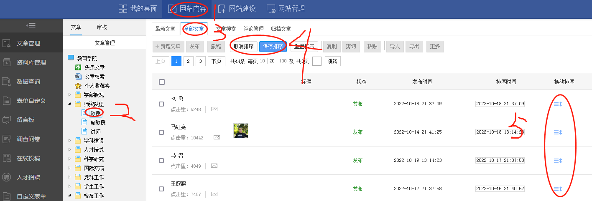Check the box for the 马红亮 article
Screen dimensions: 592x201
[161, 132]
